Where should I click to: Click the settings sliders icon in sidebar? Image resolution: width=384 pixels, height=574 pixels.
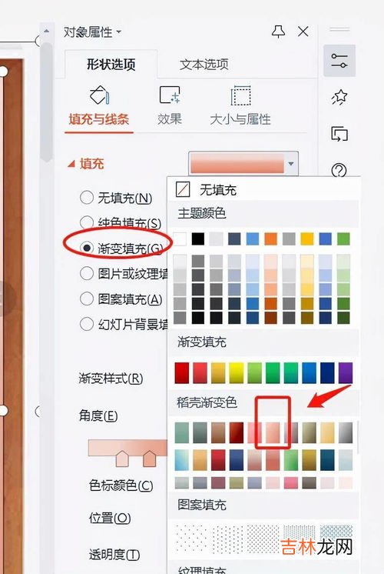tap(339, 61)
